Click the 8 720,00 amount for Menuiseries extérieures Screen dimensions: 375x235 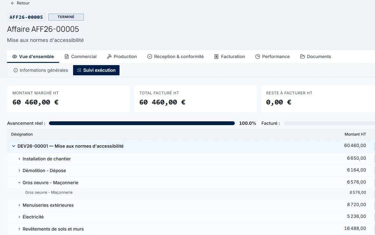tap(357, 205)
